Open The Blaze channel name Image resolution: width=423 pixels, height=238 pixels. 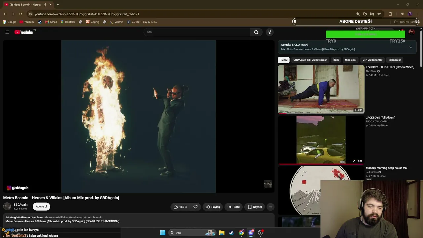tap(371, 71)
